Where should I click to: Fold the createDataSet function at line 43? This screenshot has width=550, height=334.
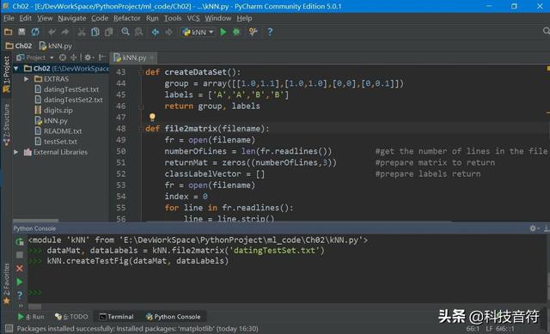click(141, 72)
